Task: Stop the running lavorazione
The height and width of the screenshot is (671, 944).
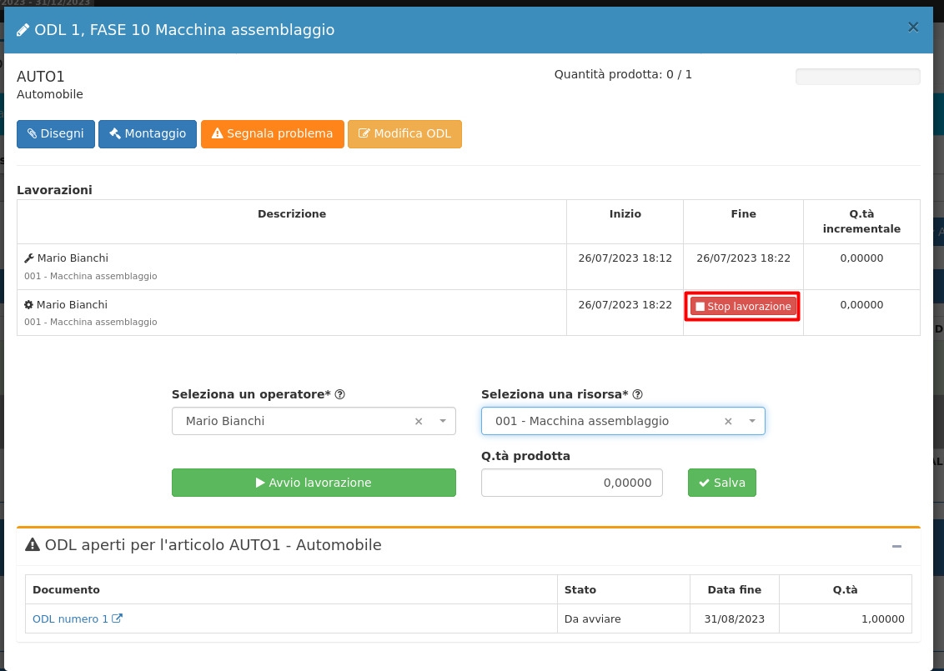Action: coord(743,307)
